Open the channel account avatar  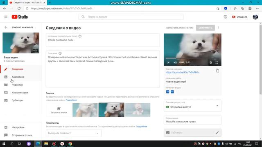(x=255, y=17)
